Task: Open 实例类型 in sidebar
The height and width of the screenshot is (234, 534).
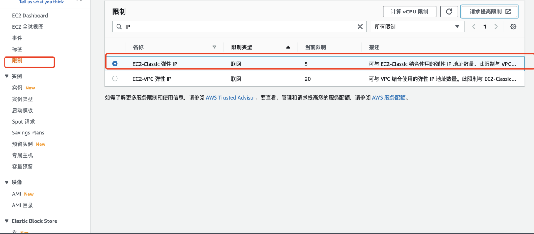Action: [22, 99]
